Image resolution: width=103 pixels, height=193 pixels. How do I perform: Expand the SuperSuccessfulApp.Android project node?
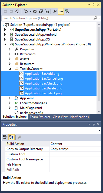(5, 35)
